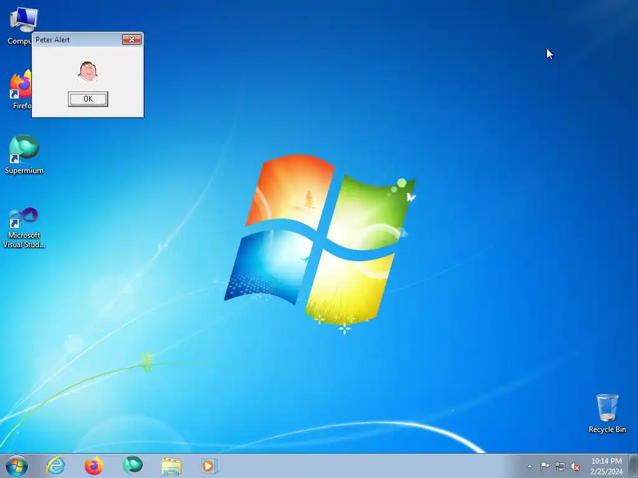Select the Recycle Bin icon

607,413
